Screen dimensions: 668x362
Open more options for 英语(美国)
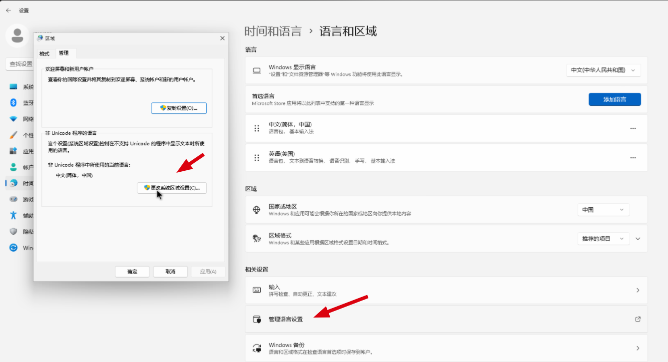[633, 158]
